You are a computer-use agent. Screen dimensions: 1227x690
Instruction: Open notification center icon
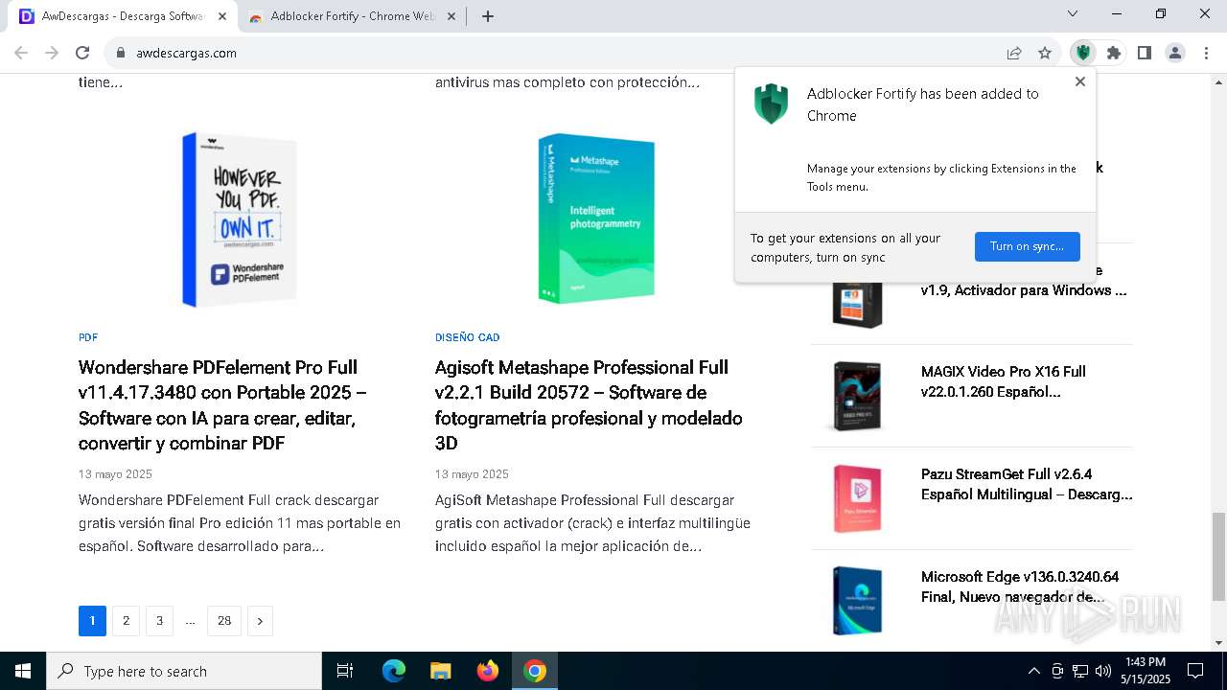click(x=1195, y=671)
